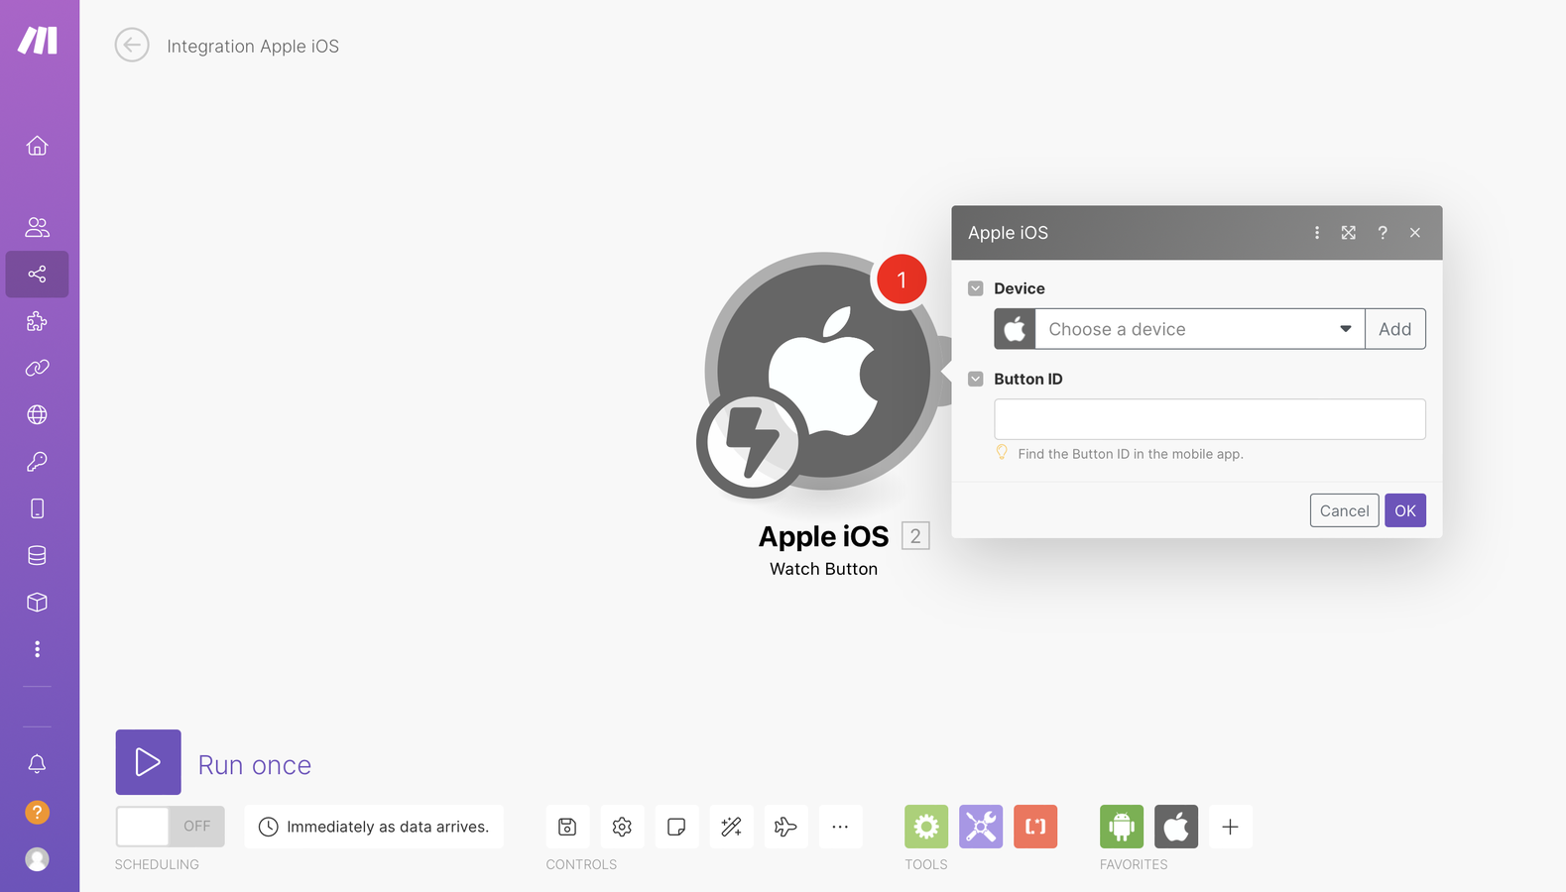Close the Apple iOS dialog
The height and width of the screenshot is (892, 1566).
coord(1415,233)
